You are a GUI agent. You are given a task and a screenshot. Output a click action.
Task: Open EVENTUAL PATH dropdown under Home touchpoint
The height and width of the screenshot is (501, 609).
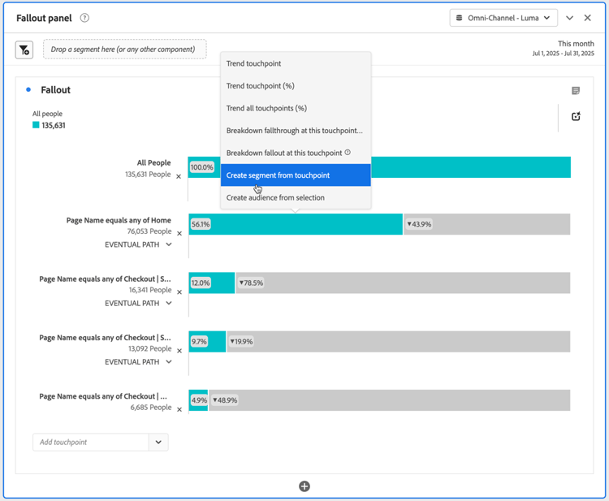138,244
